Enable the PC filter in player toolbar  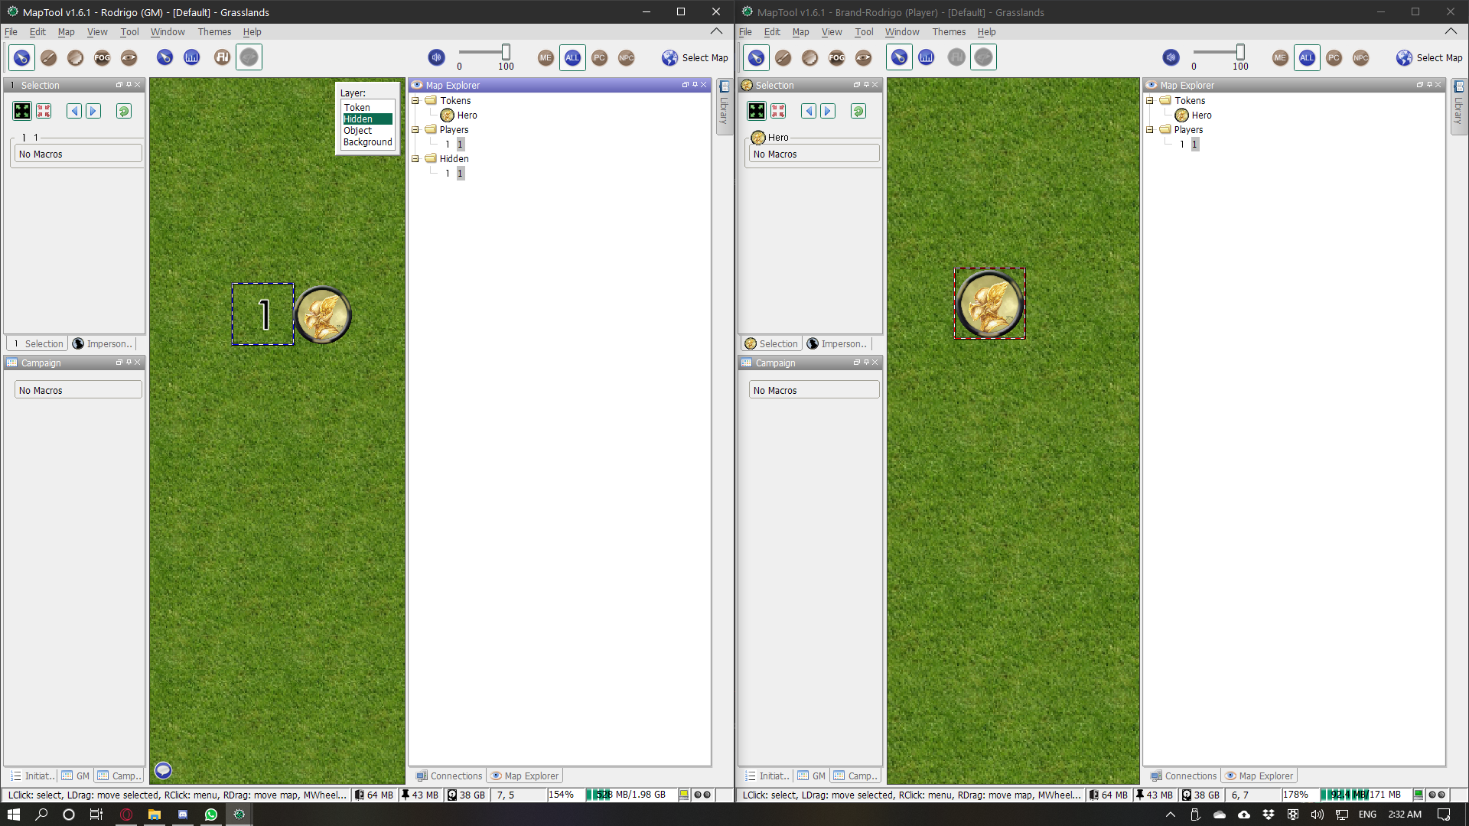point(1334,57)
